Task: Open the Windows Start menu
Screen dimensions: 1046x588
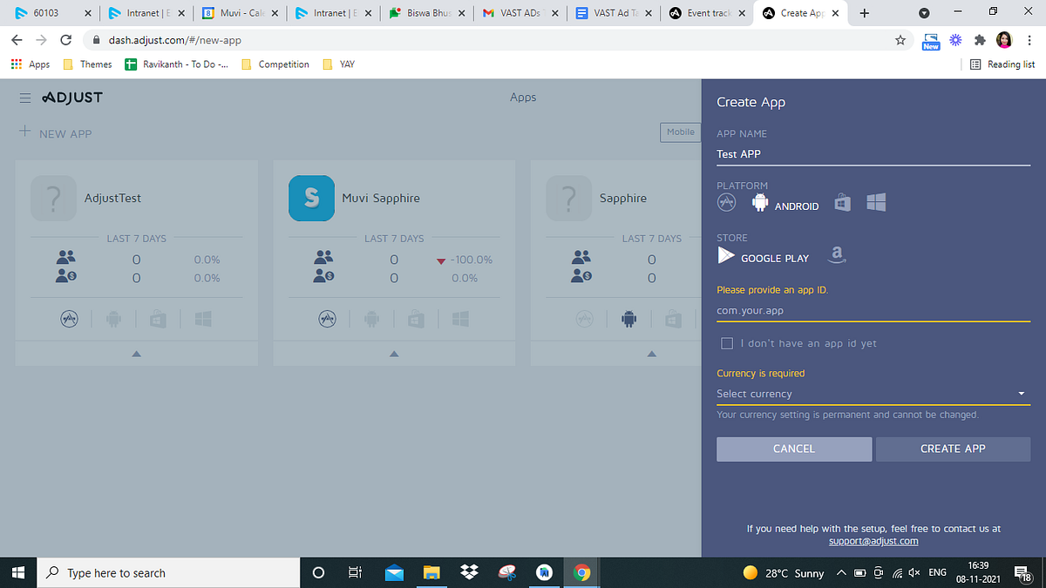Action: (x=19, y=572)
